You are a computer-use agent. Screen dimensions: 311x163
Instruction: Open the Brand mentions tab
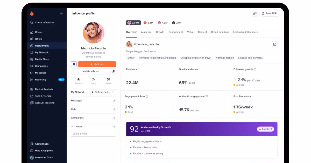tap(220, 32)
